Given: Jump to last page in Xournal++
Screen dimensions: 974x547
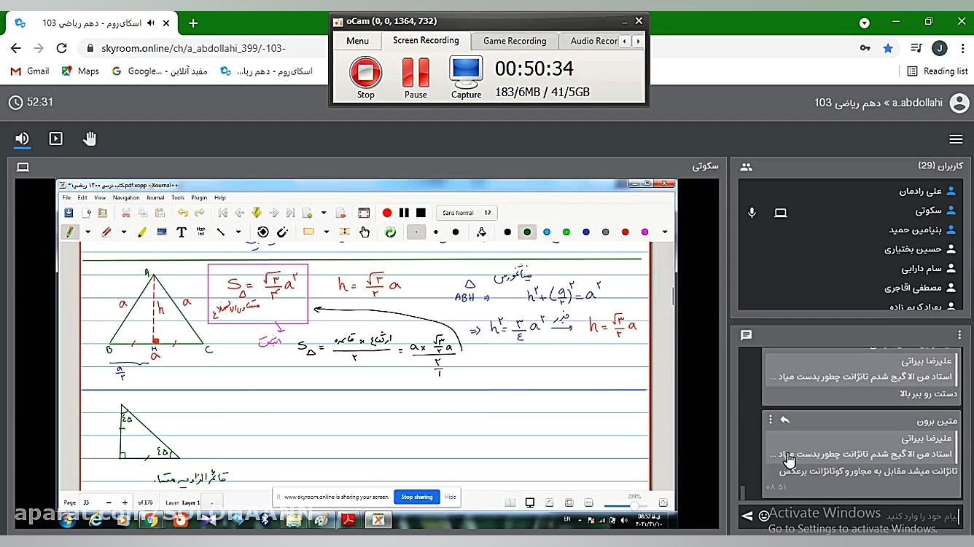Looking at the screenshot, I should [x=289, y=213].
